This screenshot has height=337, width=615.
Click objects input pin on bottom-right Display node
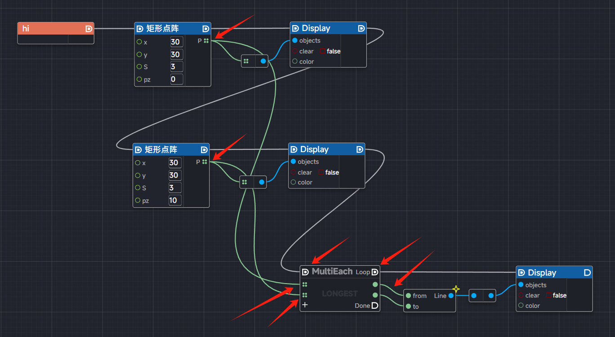(521, 285)
